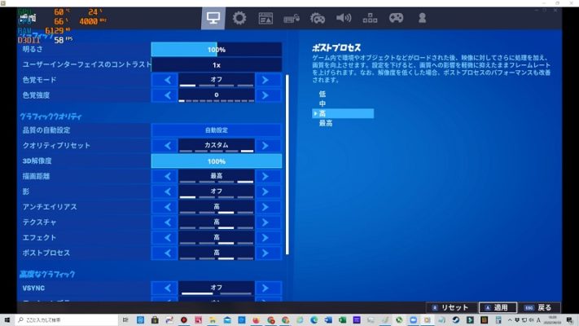Toggle VSYNC with its right arrow

pyautogui.click(x=268, y=288)
